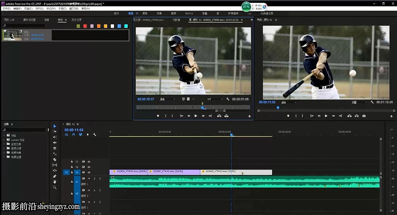Screen dimensions: 397x215
Task: Click Overwrite button in Source monitor
Action: click(x=226, y=116)
